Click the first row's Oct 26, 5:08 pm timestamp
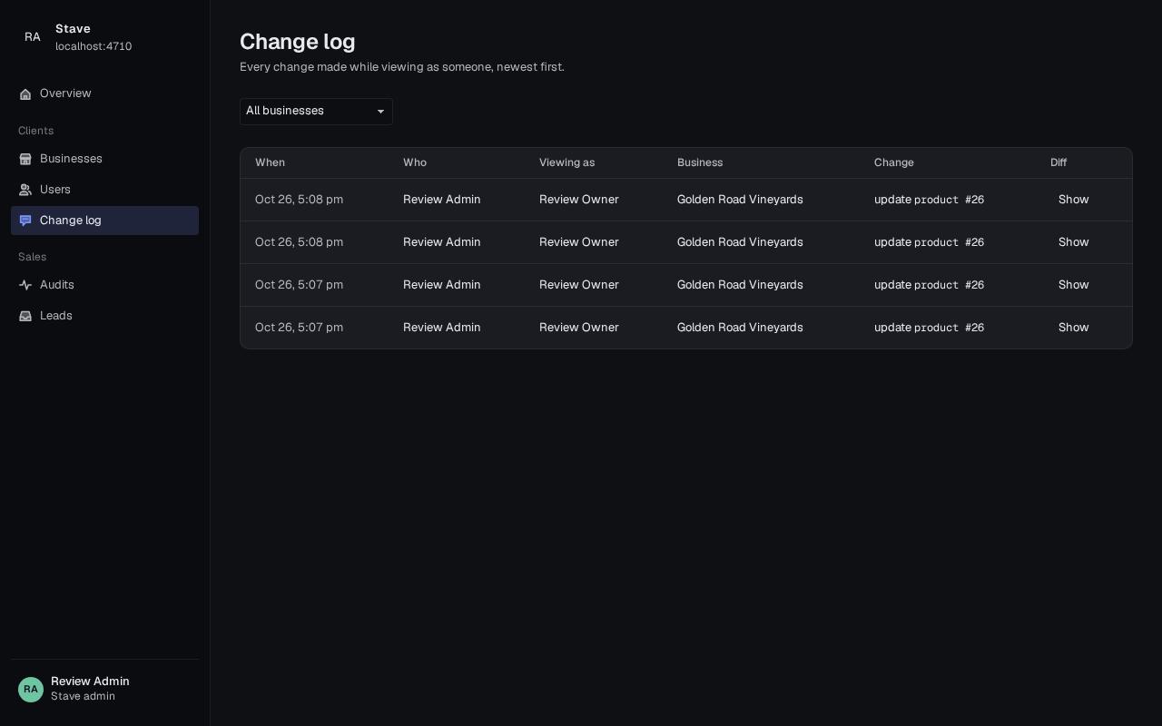This screenshot has height=726, width=1162. click(299, 200)
